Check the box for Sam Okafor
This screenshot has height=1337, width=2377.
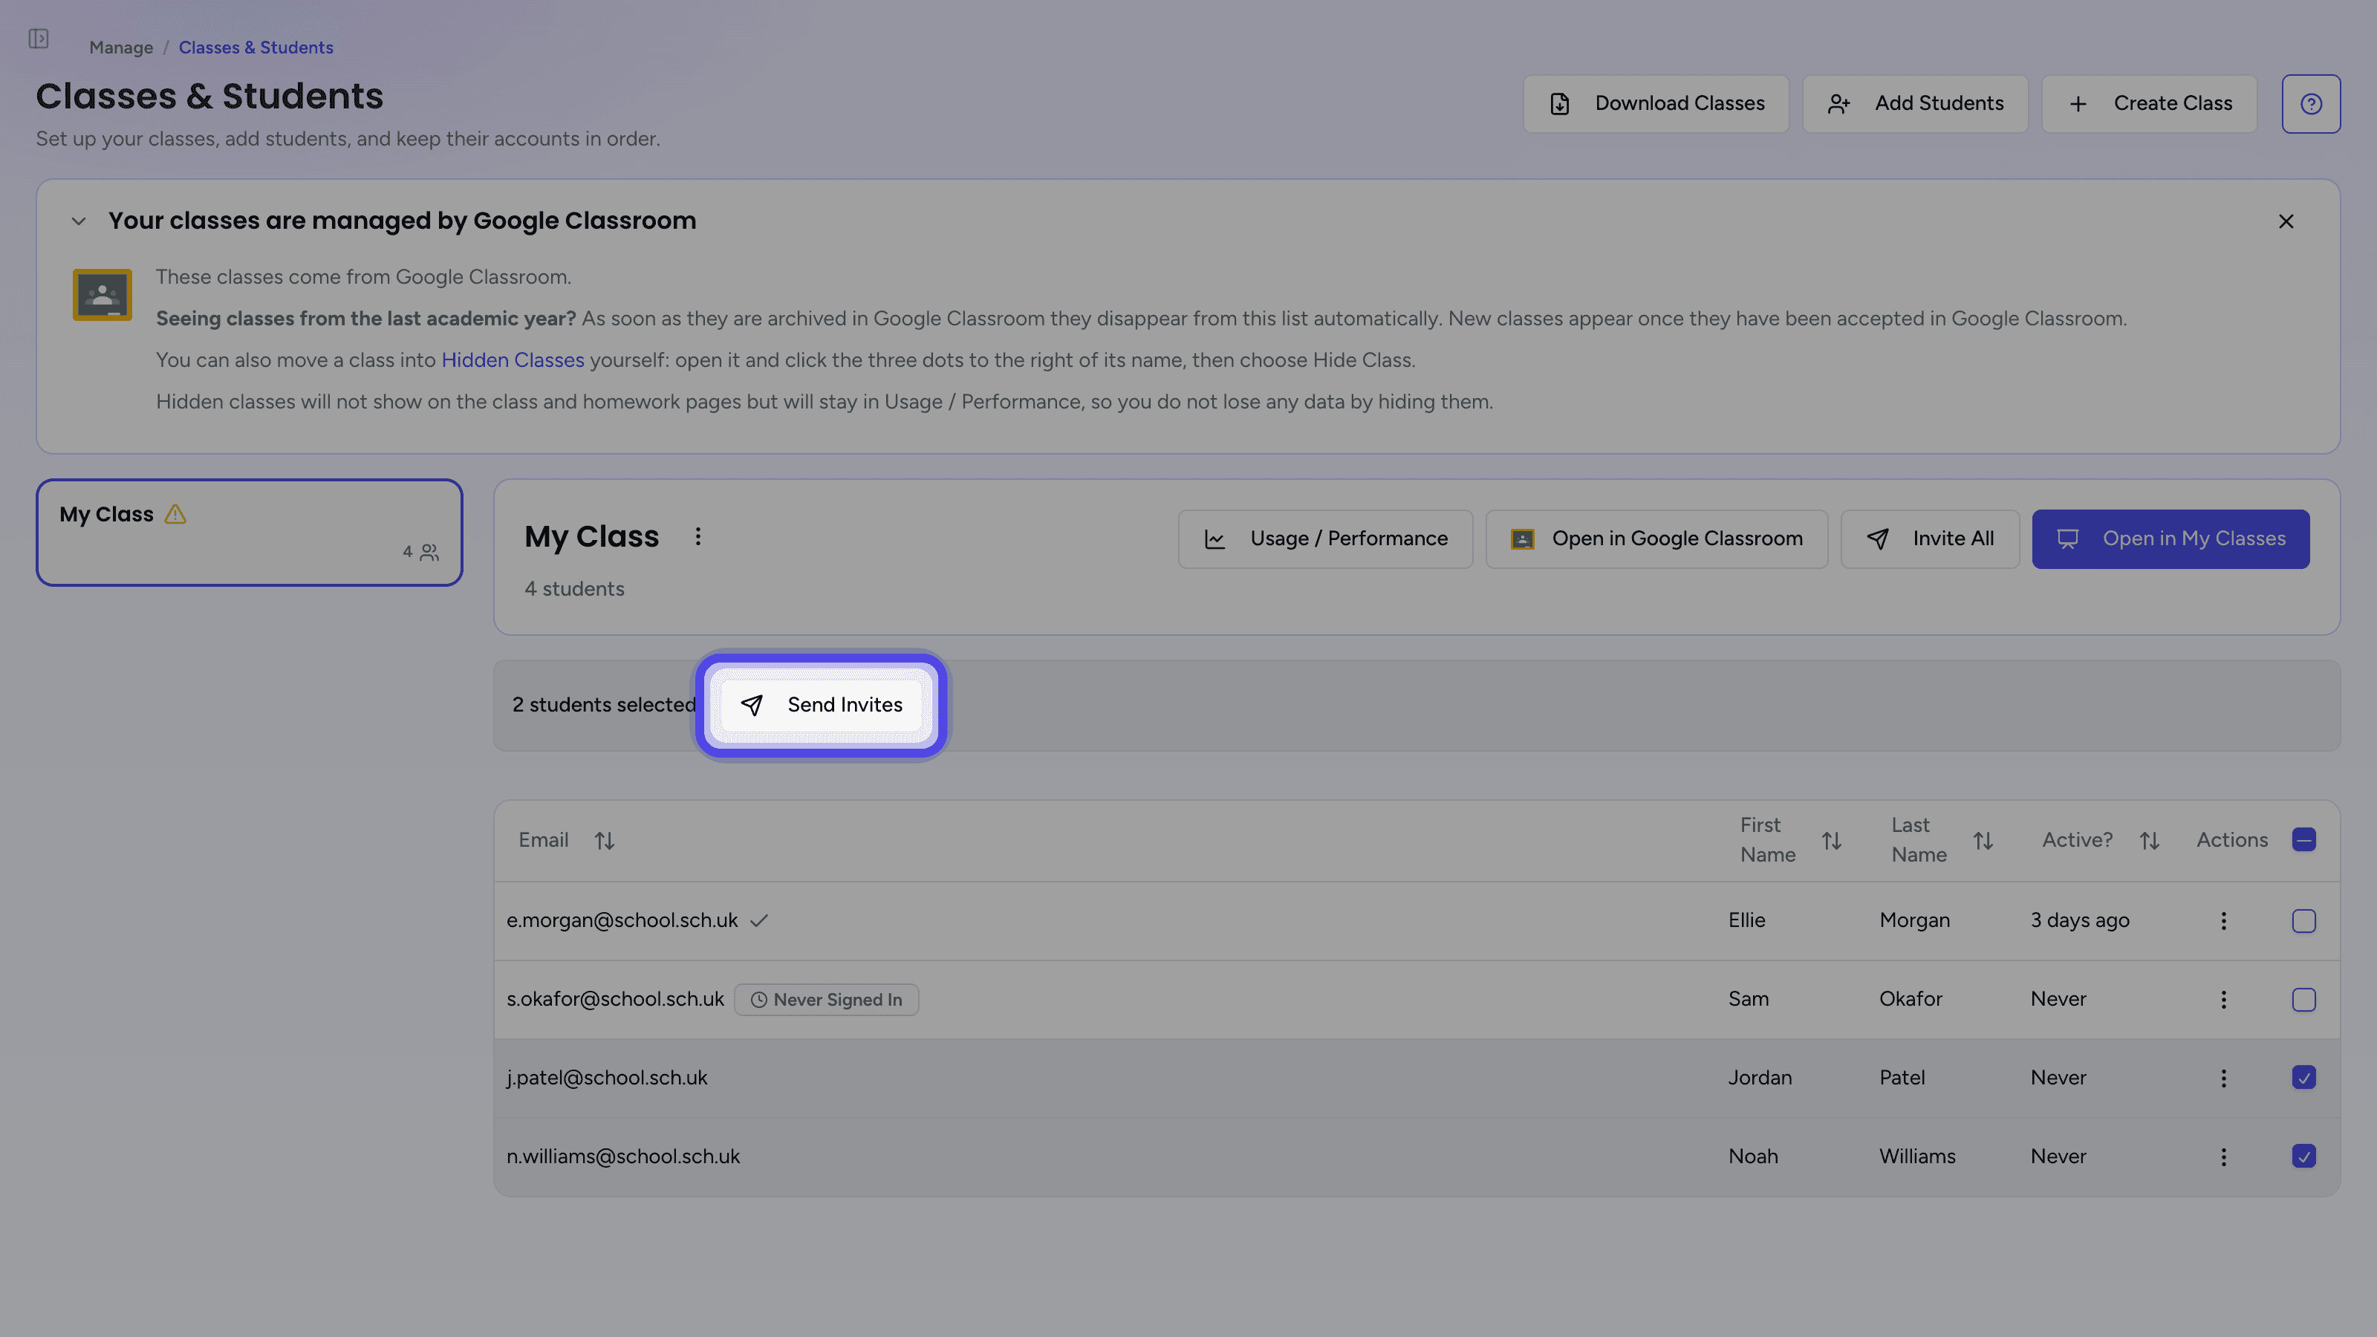2303,999
